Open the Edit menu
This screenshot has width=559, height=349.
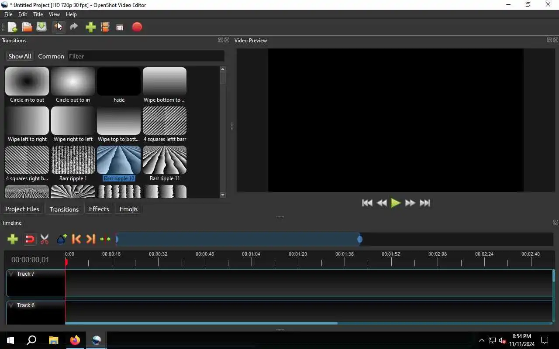click(23, 14)
